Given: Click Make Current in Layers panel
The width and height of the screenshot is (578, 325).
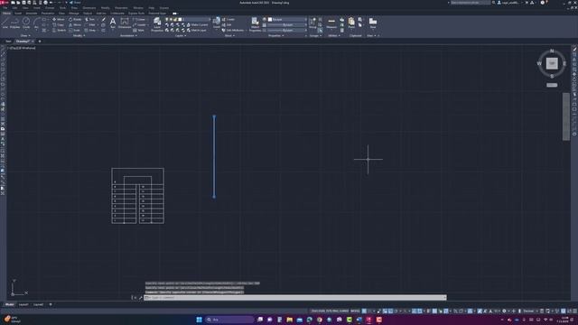Looking at the screenshot, I should click(197, 24).
